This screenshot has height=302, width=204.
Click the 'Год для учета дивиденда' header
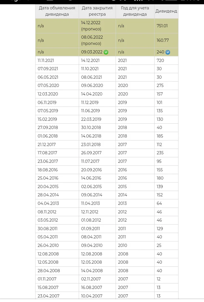135,11
